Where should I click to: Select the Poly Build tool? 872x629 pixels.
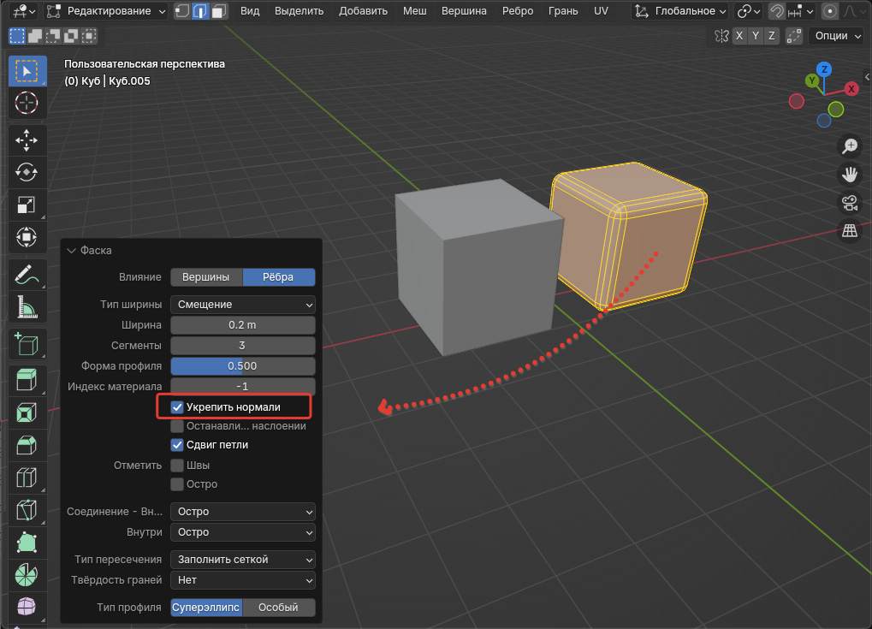[x=27, y=543]
